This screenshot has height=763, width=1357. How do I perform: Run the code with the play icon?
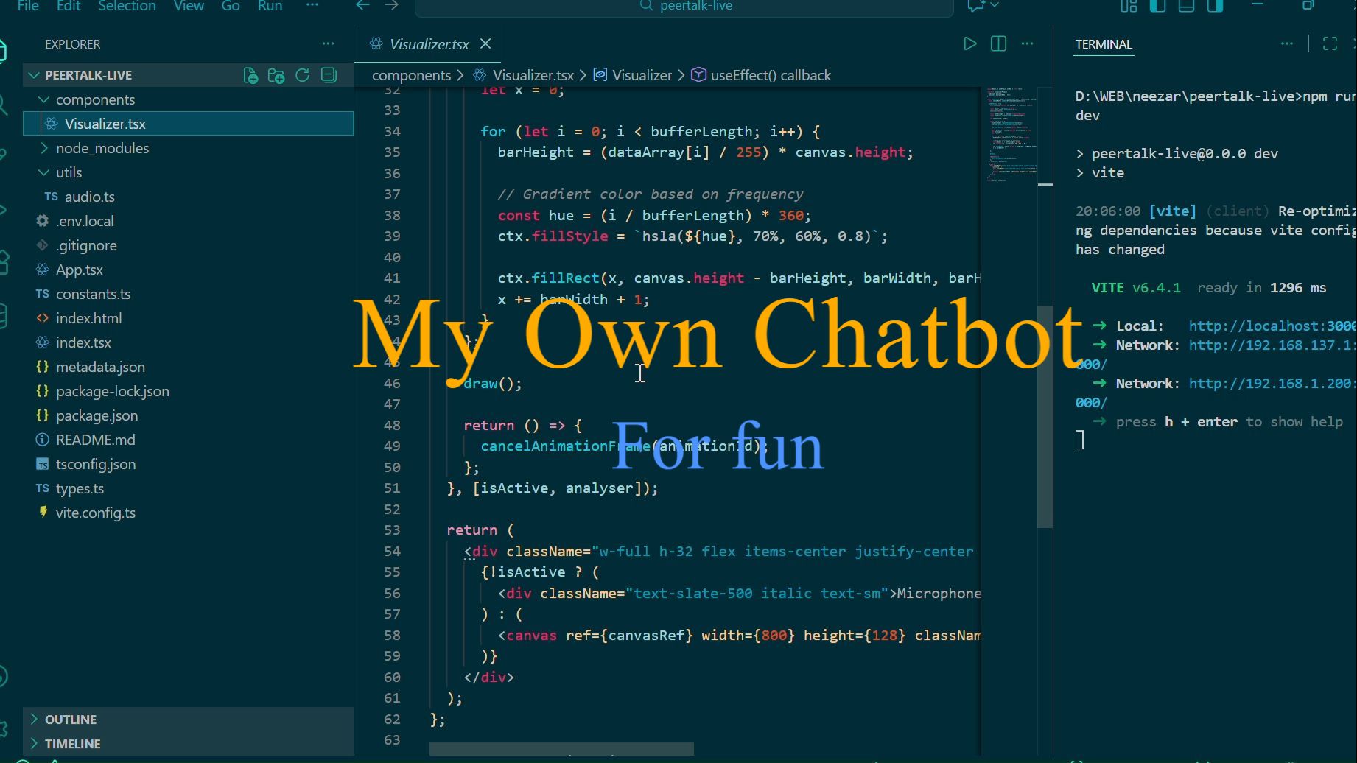[x=969, y=44]
